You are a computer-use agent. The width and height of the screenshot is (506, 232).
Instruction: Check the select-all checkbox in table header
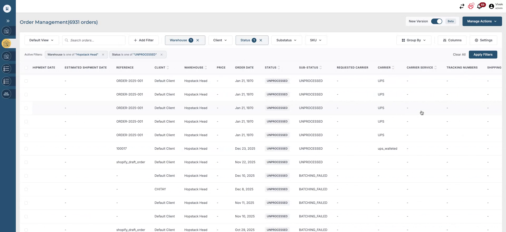(x=26, y=68)
